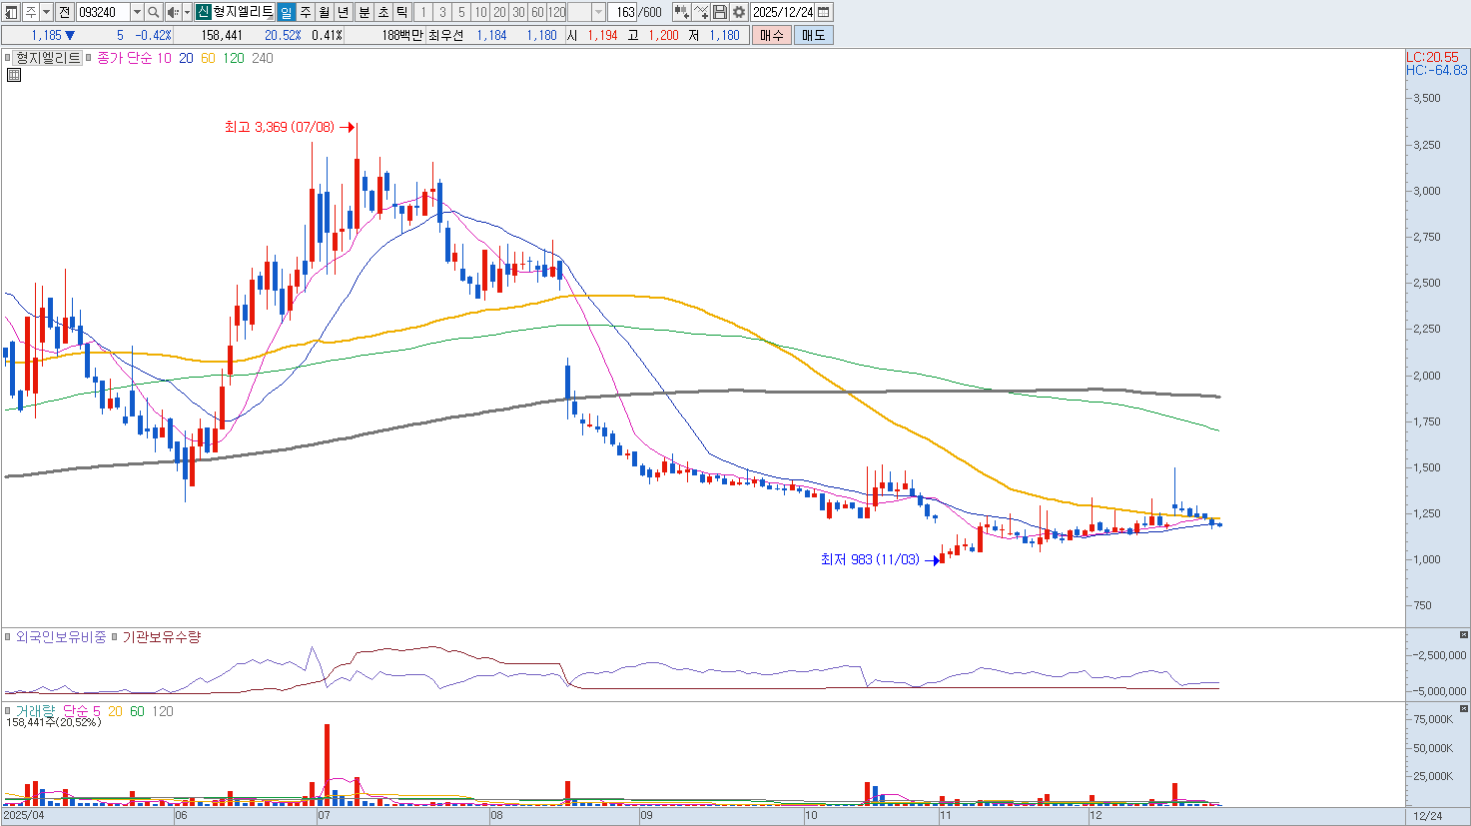Click the data grid icon below the stock name
1471x826 pixels.
point(14,75)
